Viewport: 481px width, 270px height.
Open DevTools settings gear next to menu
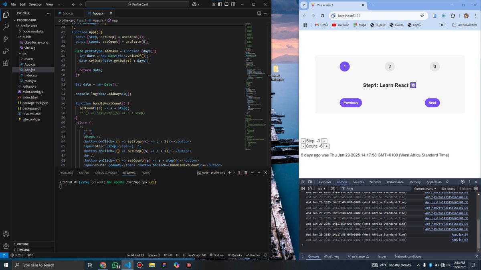[463, 182]
